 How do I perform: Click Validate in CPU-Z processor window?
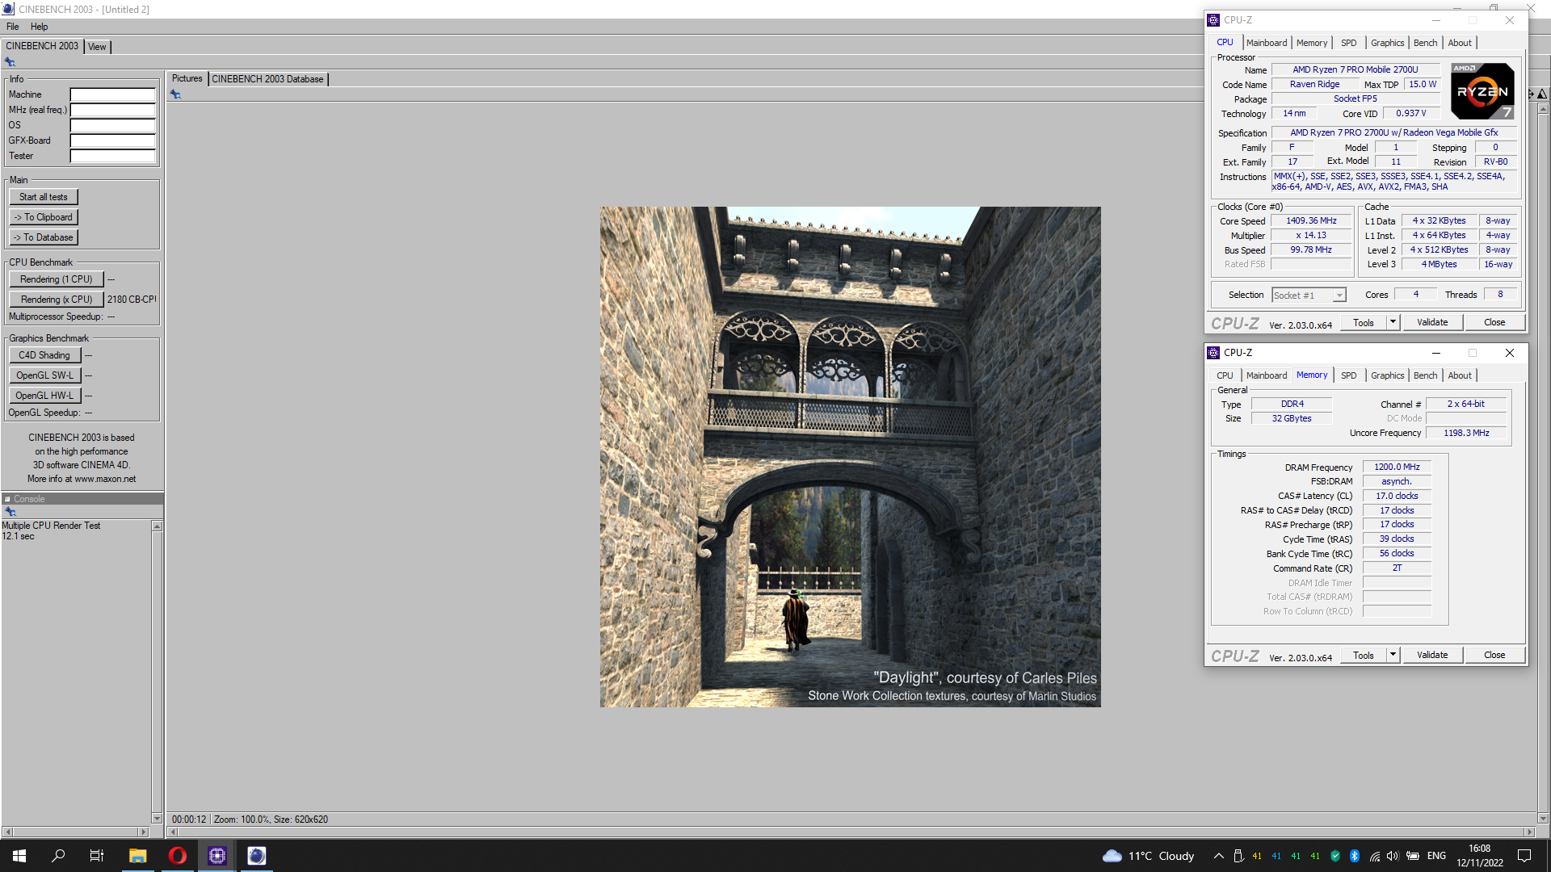1432,322
